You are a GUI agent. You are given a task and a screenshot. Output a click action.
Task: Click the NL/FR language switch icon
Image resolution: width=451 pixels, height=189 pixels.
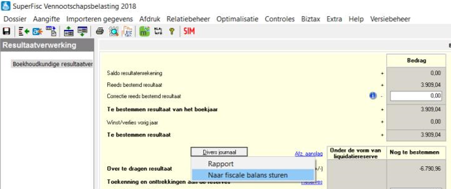[158, 32]
